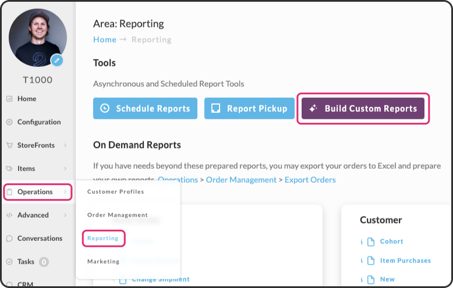Open Marketing from Operations submenu
The width and height of the screenshot is (453, 288).
click(x=103, y=261)
